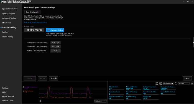Minimize the XTU window

click(x=183, y=1)
